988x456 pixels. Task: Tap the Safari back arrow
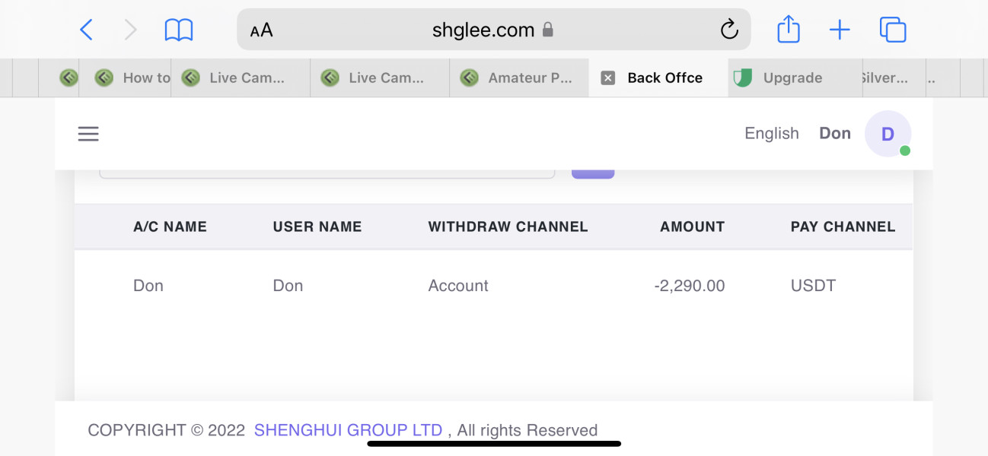(x=86, y=30)
